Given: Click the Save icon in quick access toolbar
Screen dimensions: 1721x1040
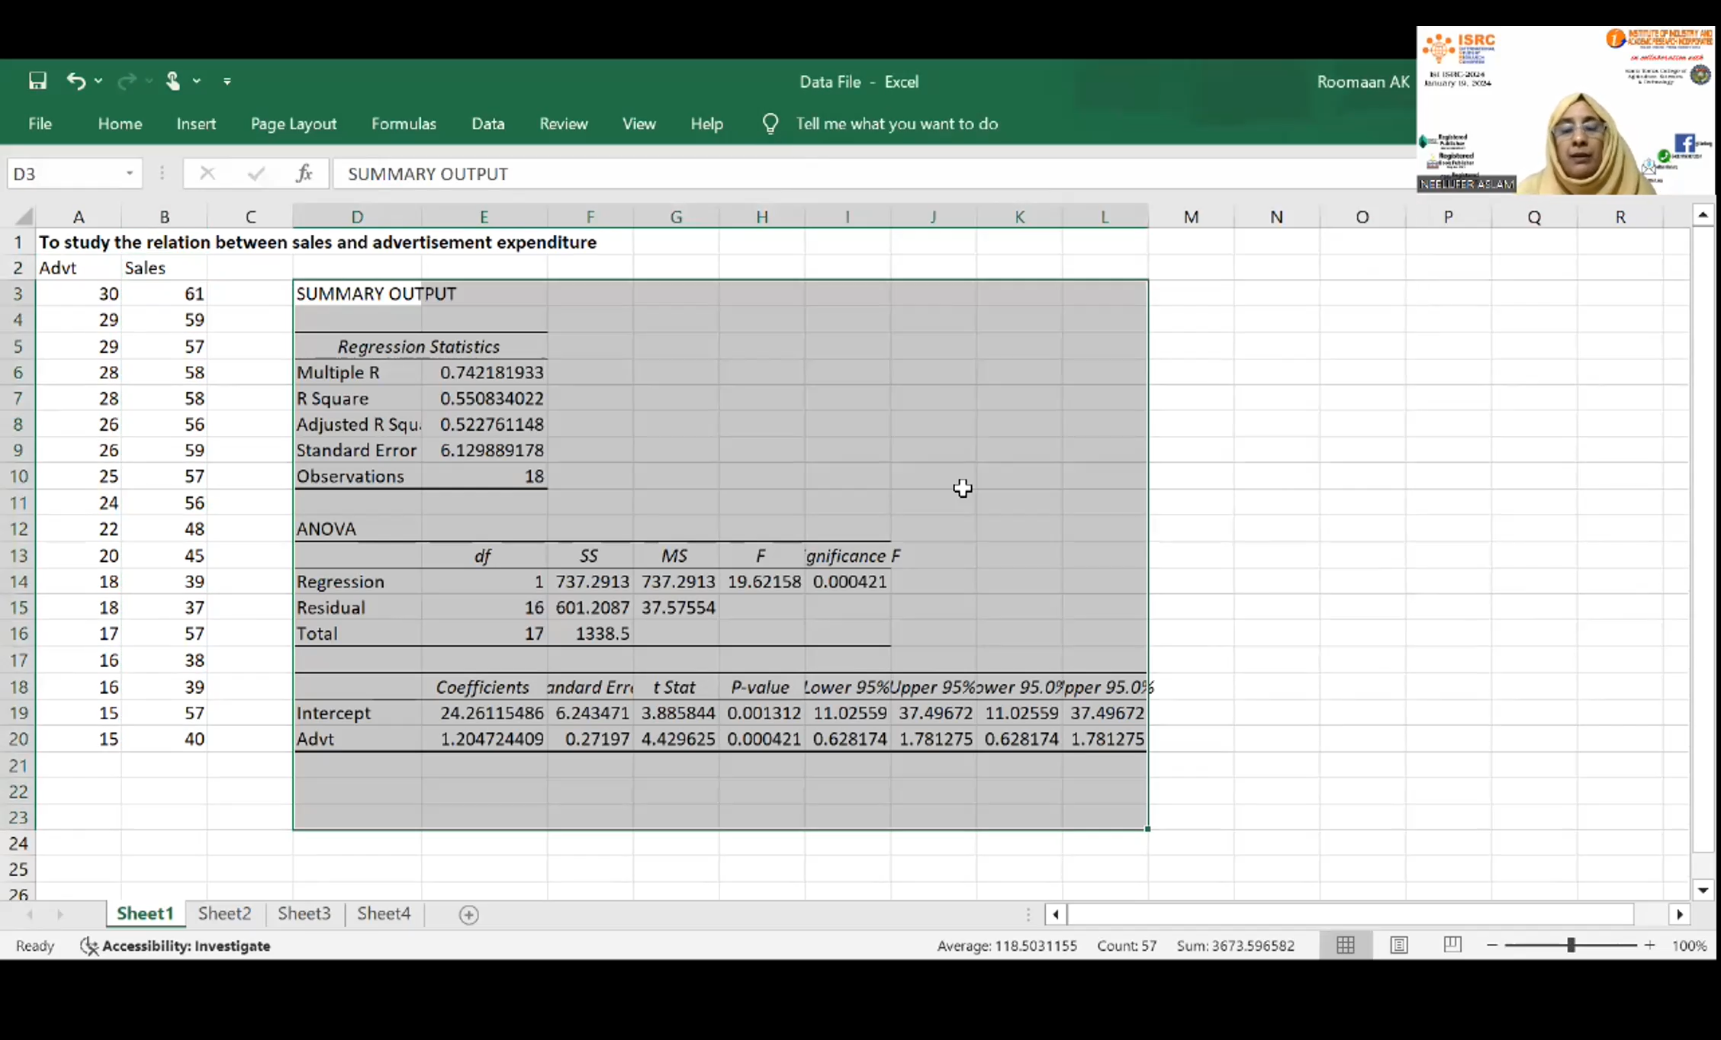Looking at the screenshot, I should click(37, 81).
